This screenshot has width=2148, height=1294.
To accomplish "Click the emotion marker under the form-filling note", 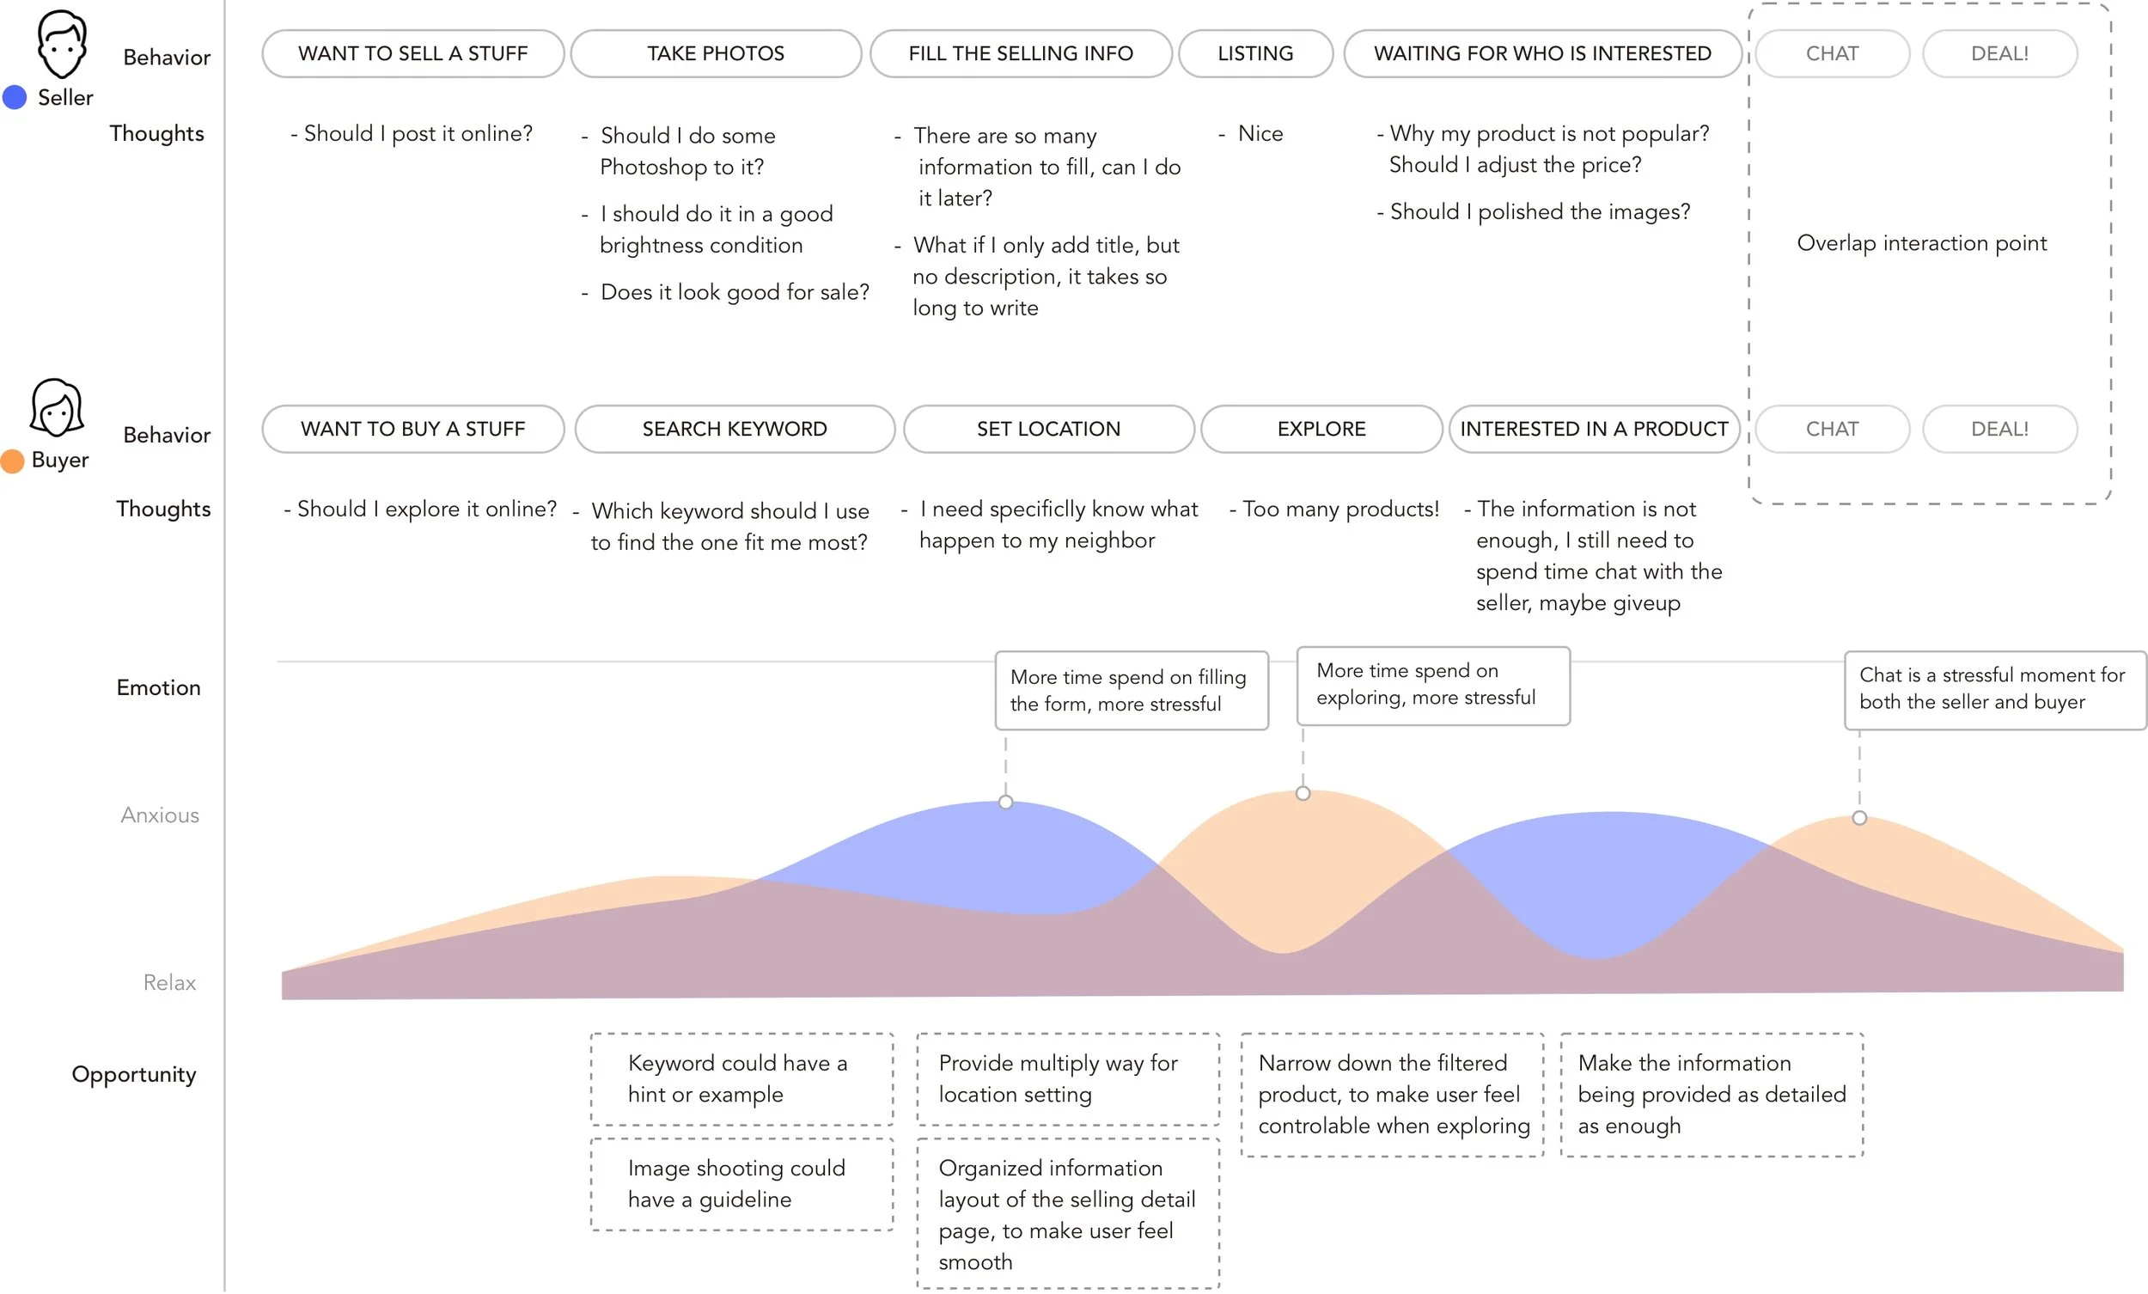I will (x=1006, y=803).
